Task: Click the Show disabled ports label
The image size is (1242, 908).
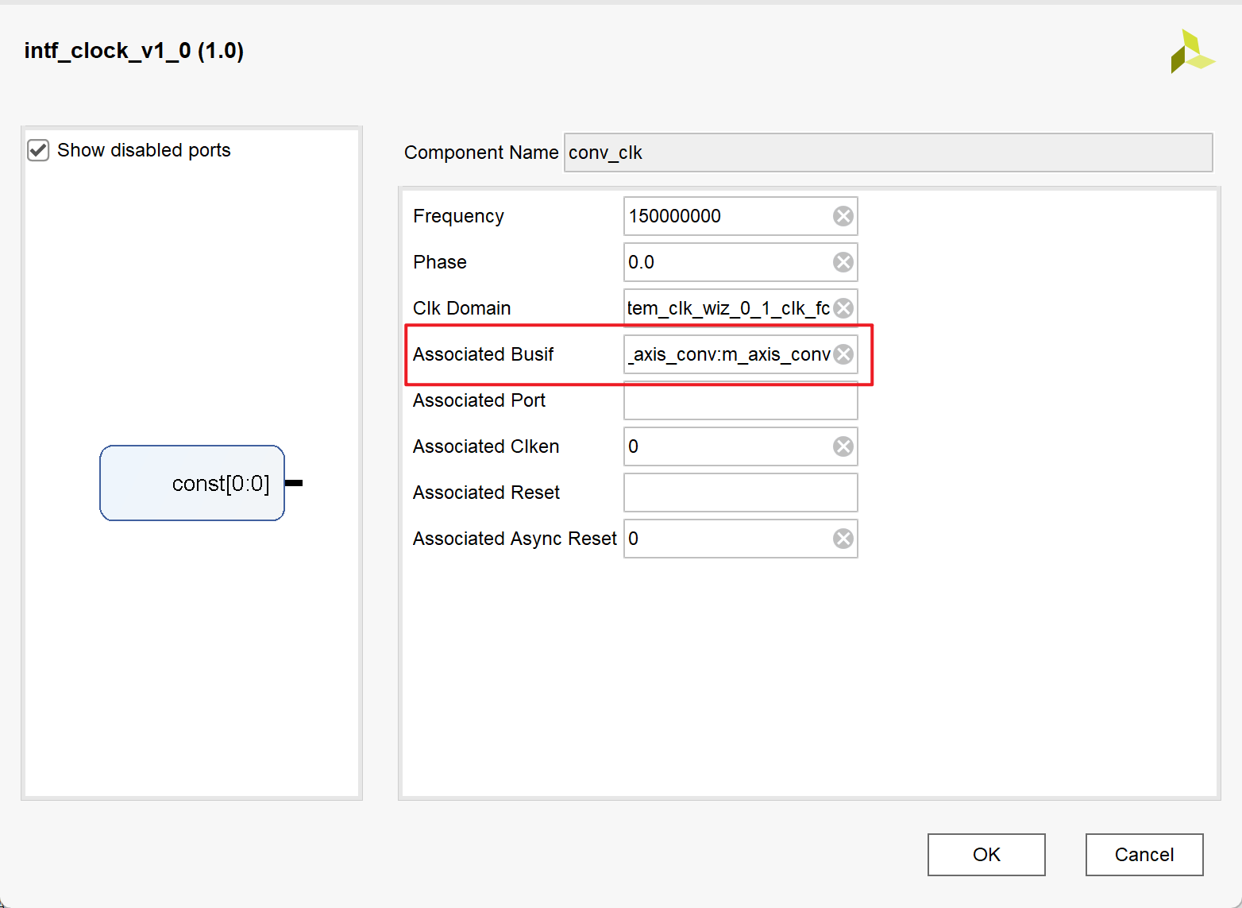Action: pos(144,150)
